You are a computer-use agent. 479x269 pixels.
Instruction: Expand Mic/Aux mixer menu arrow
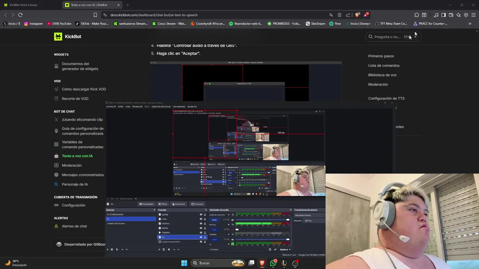coord(229,225)
